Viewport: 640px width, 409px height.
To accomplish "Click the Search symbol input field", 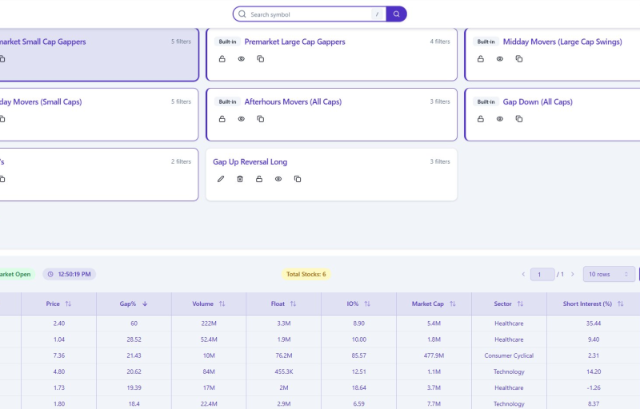I will point(308,14).
